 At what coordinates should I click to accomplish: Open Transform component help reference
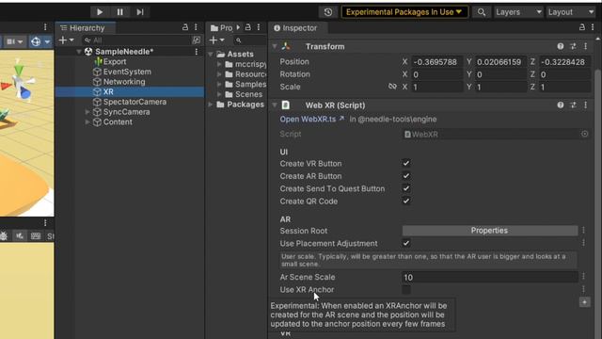click(x=561, y=46)
